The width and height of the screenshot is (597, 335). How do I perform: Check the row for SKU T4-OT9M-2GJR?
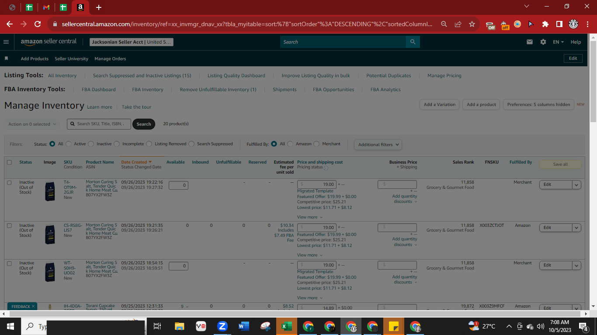(x=9, y=183)
